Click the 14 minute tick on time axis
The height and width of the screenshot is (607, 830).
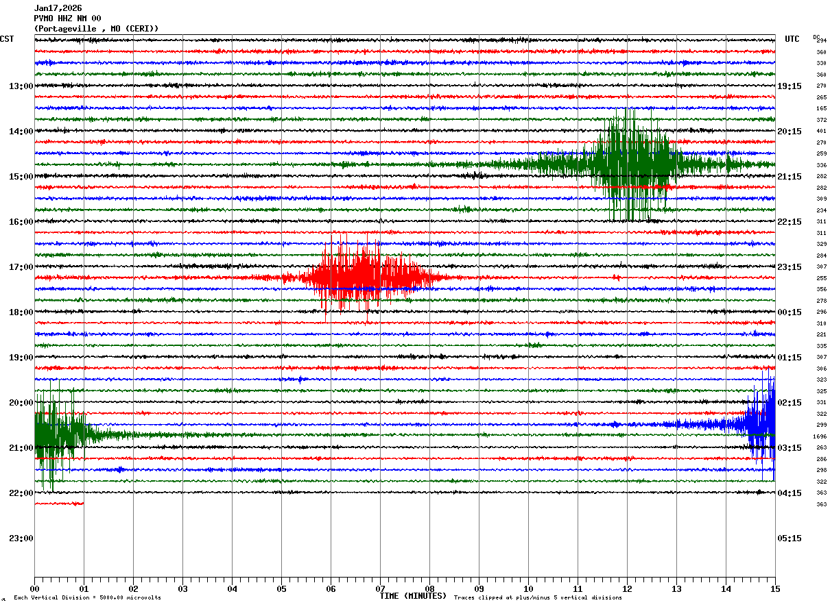click(x=726, y=589)
